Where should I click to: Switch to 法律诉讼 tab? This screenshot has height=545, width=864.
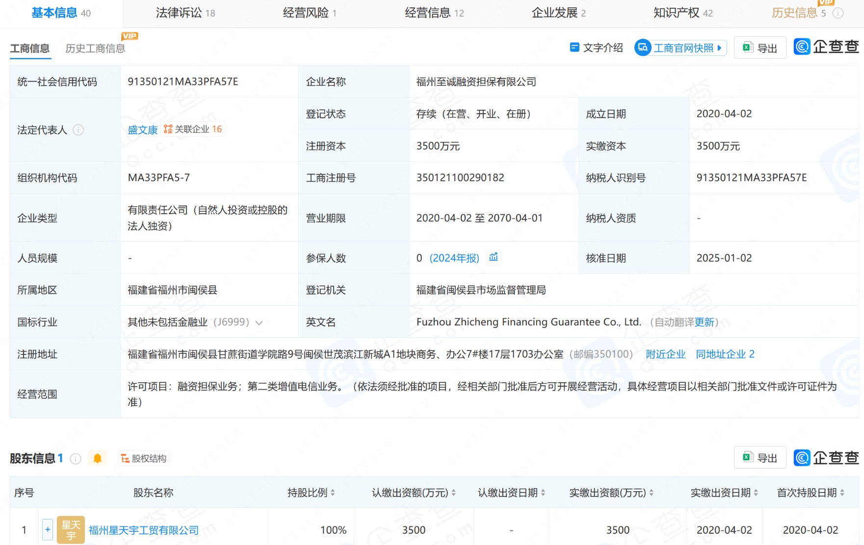tap(185, 13)
